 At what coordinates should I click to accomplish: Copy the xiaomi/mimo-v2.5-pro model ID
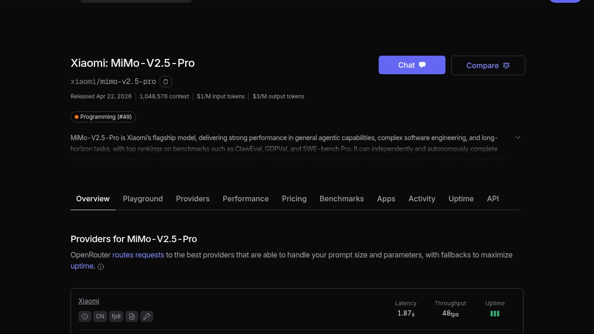pyautogui.click(x=166, y=82)
